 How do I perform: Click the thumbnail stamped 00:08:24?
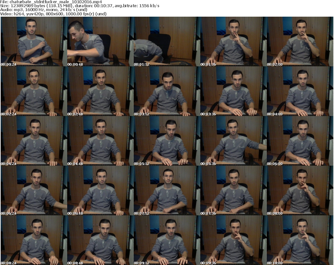[x=34, y=240]
